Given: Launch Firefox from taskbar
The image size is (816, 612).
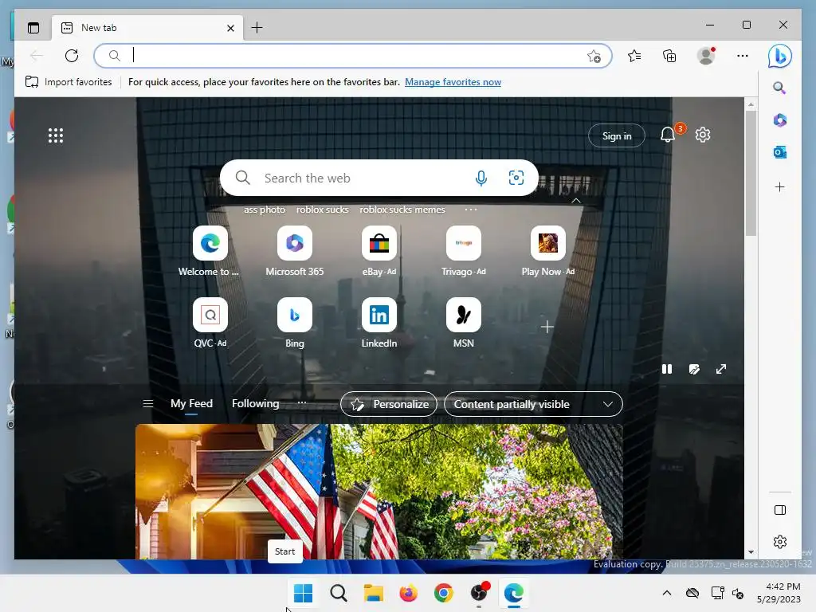Looking at the screenshot, I should click(x=409, y=593).
